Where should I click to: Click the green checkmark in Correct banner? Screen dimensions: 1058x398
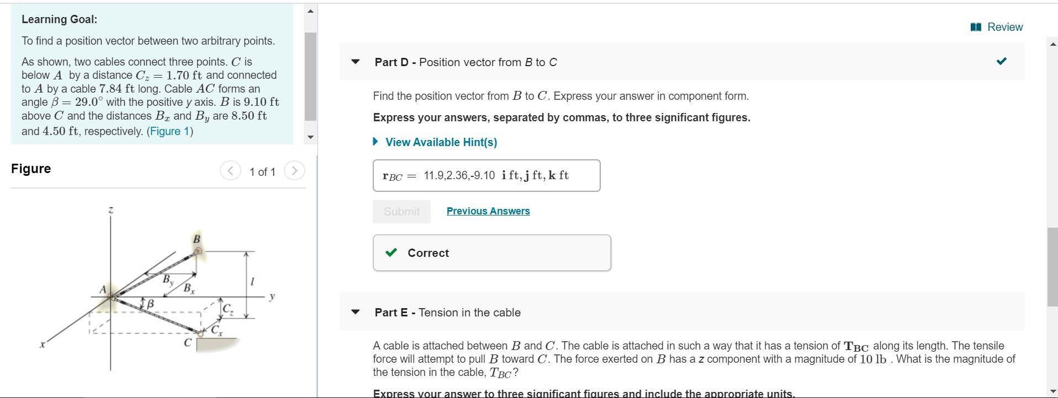pyautogui.click(x=391, y=252)
